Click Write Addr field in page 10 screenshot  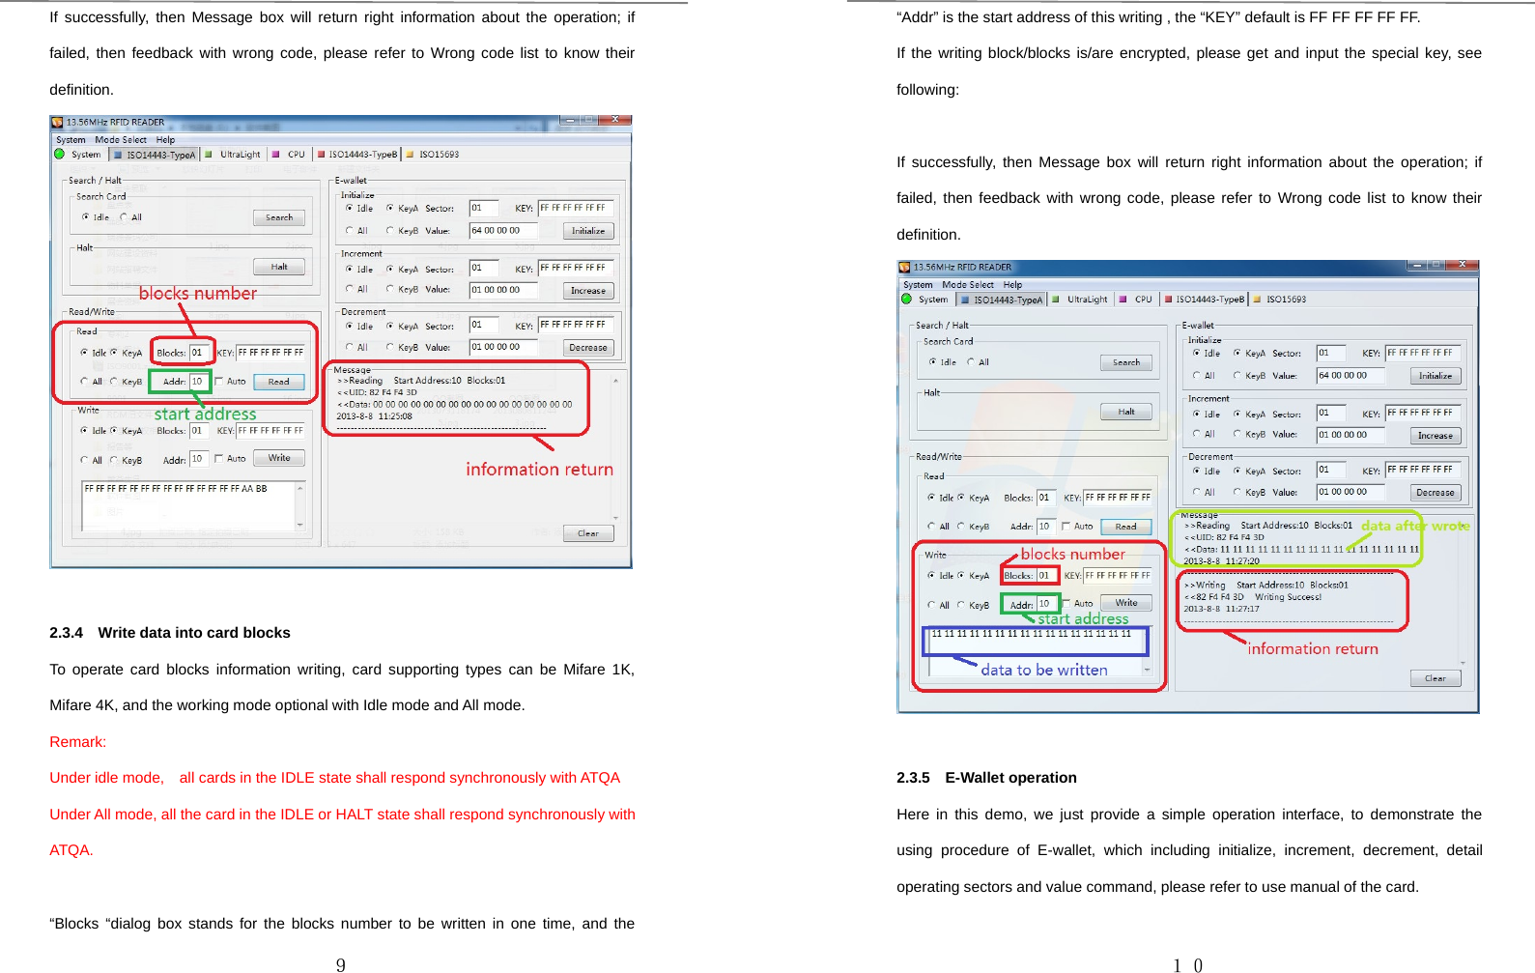click(x=1047, y=605)
